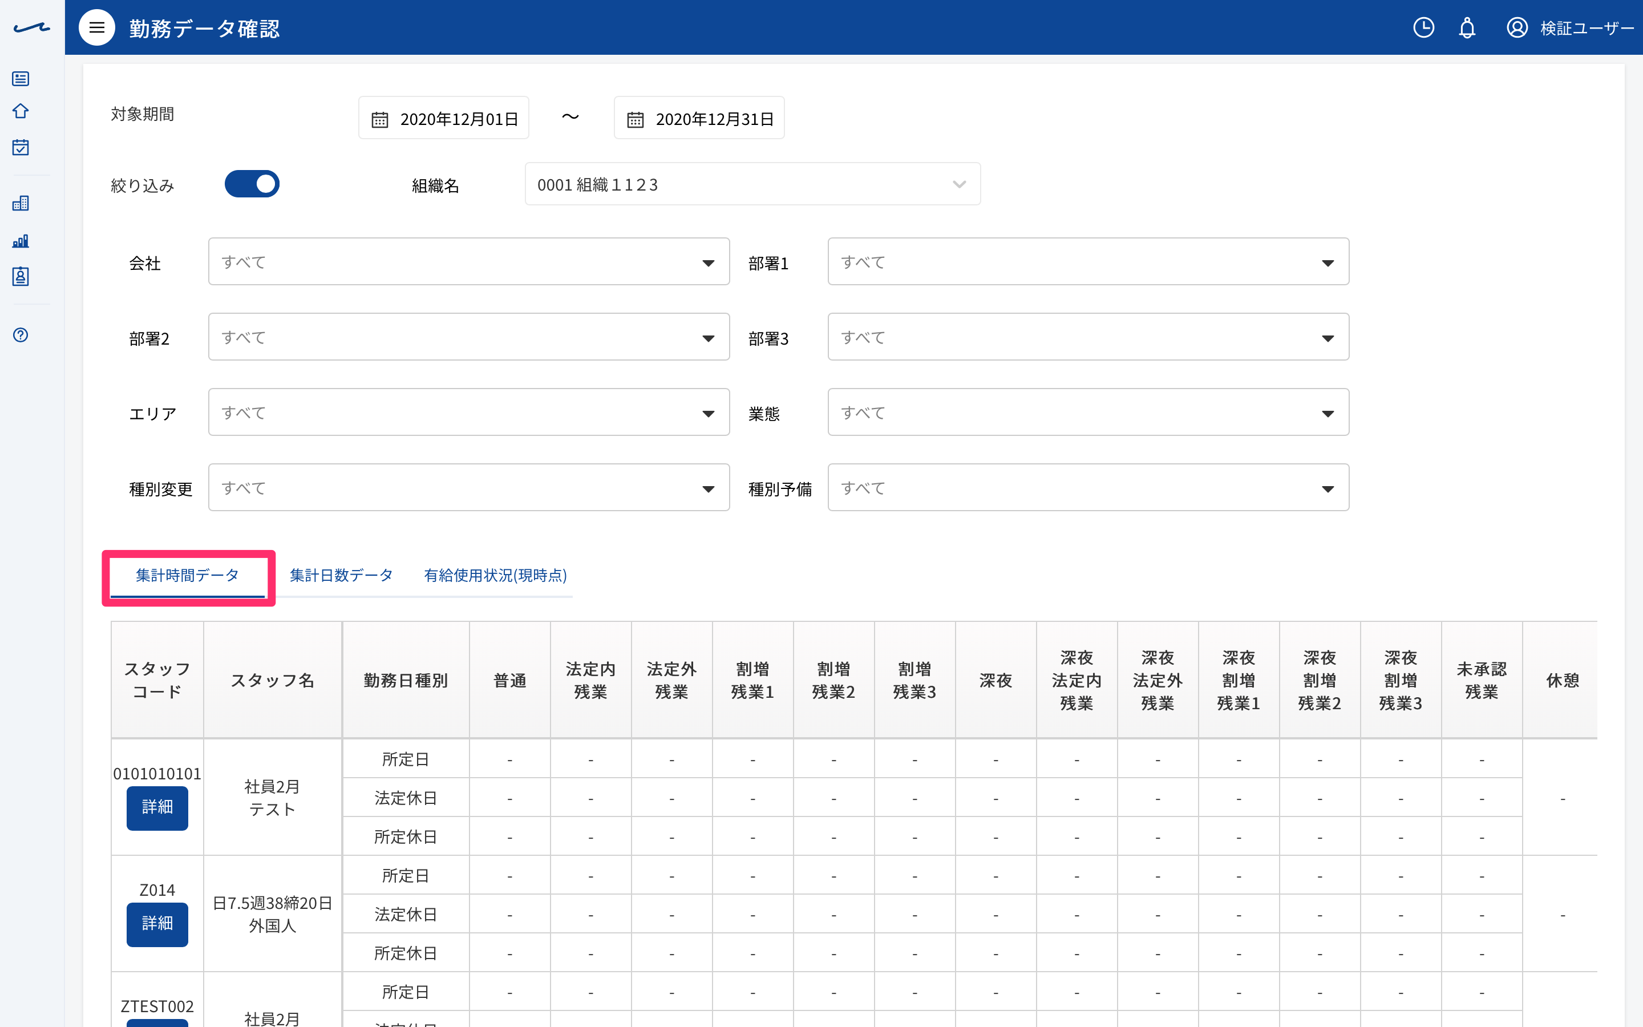Click start date field 2020年12月01日

click(444, 118)
